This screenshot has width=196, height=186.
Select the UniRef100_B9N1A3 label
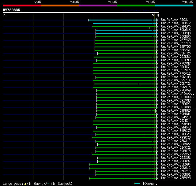[x=176, y=77]
